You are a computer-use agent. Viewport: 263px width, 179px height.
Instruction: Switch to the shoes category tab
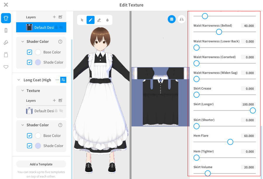click(x=6, y=43)
